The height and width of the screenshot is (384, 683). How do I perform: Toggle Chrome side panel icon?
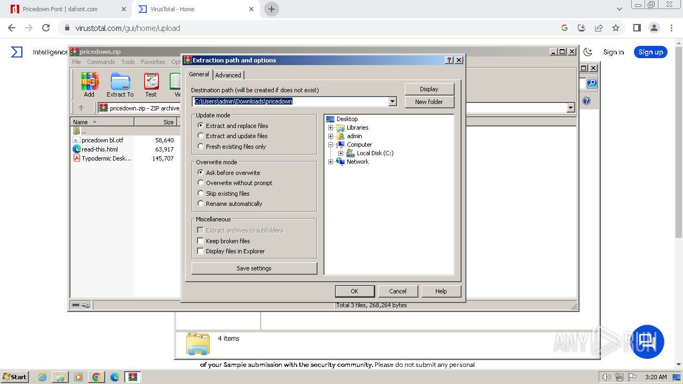click(x=637, y=28)
